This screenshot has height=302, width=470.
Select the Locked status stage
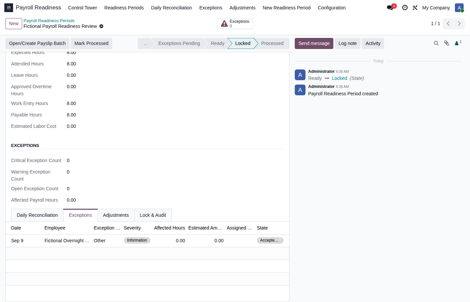(243, 43)
